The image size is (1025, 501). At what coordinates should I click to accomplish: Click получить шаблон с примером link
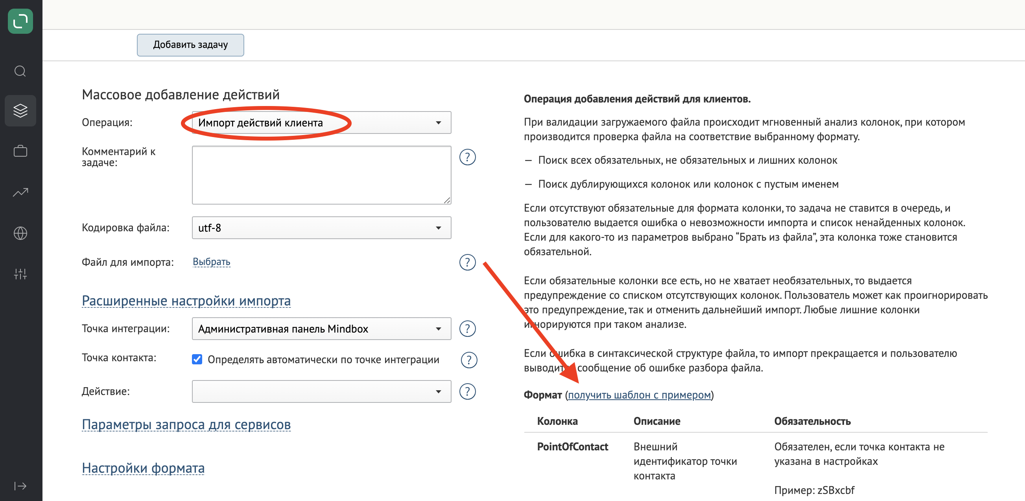639,395
